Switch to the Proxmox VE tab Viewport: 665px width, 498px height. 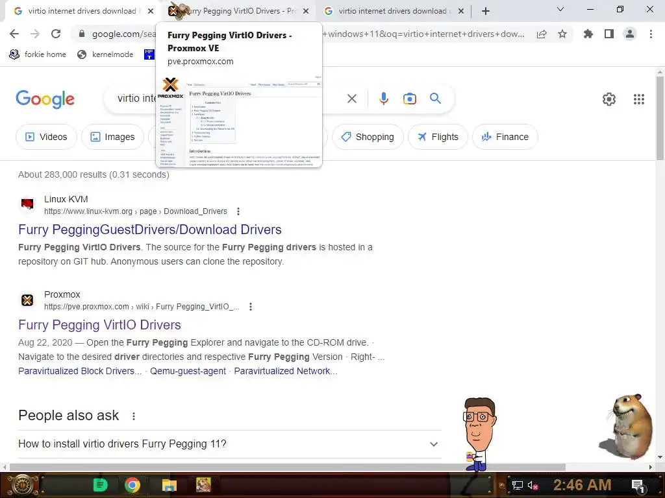[x=238, y=11]
